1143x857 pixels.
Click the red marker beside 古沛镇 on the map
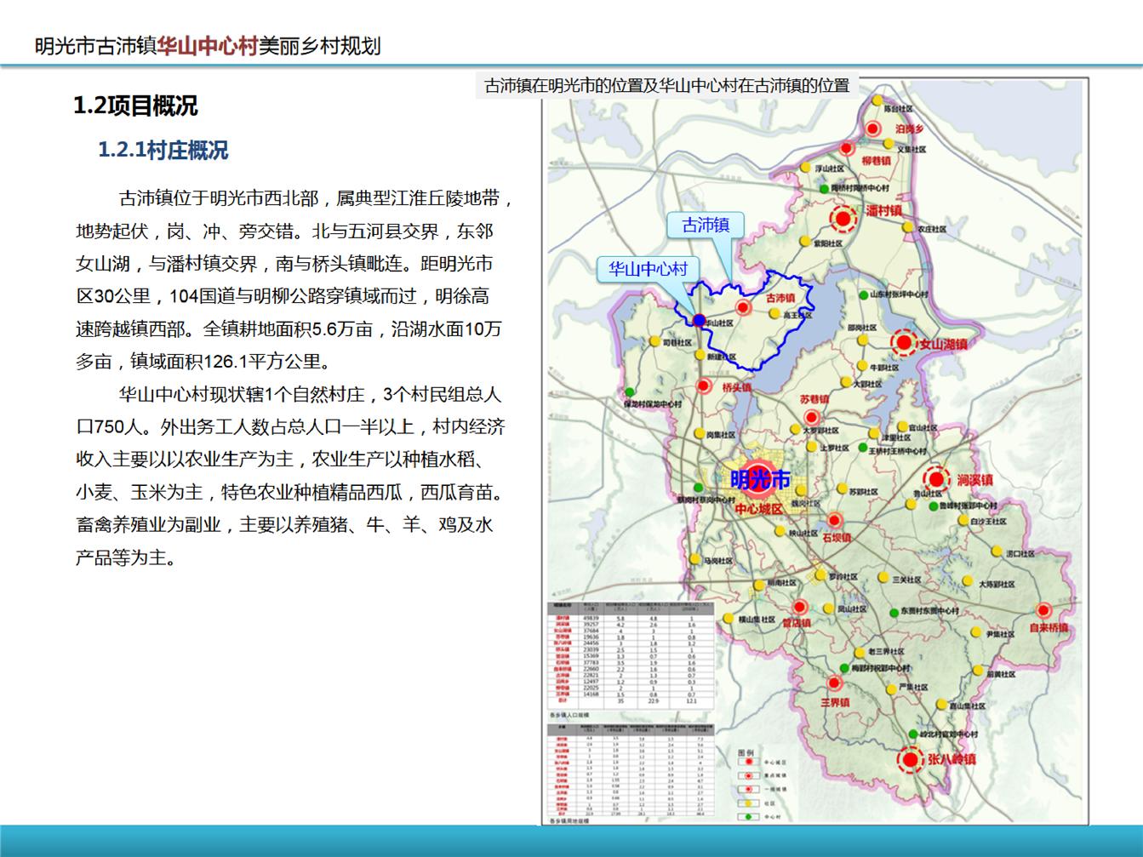(x=743, y=307)
